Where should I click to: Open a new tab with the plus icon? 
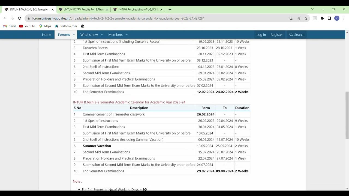(170, 10)
